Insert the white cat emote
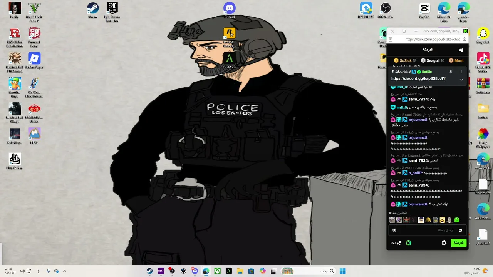 click(392, 220)
